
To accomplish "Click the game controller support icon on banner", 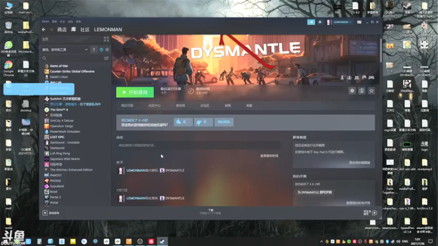I will 371,78.
